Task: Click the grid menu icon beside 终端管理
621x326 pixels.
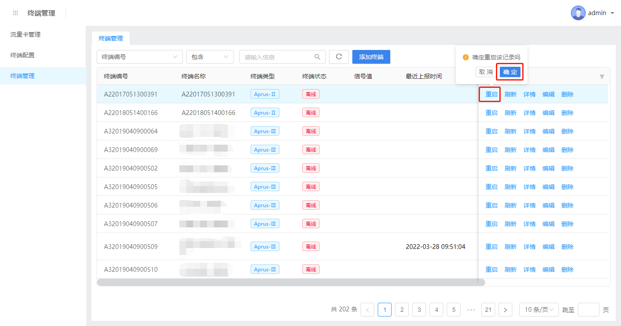Action: point(16,13)
